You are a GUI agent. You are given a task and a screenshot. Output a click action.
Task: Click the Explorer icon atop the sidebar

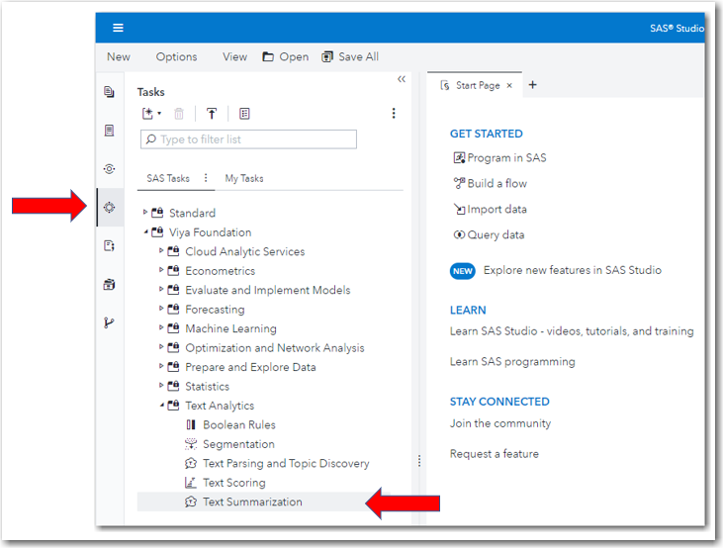[110, 92]
